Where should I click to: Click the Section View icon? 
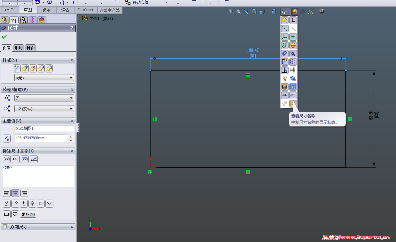pos(254,12)
